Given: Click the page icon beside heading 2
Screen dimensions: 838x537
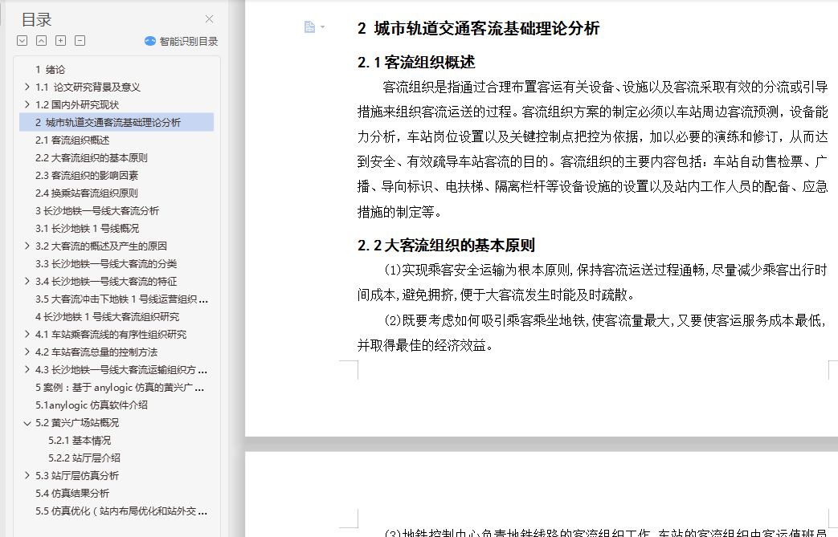Looking at the screenshot, I should pos(309,26).
